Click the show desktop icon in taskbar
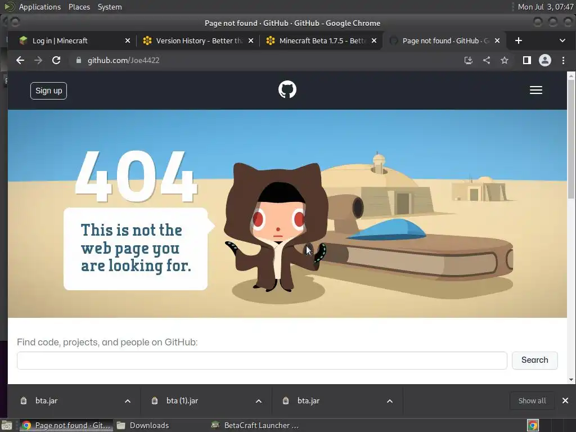Screen dimensions: 576x432 click(7, 425)
